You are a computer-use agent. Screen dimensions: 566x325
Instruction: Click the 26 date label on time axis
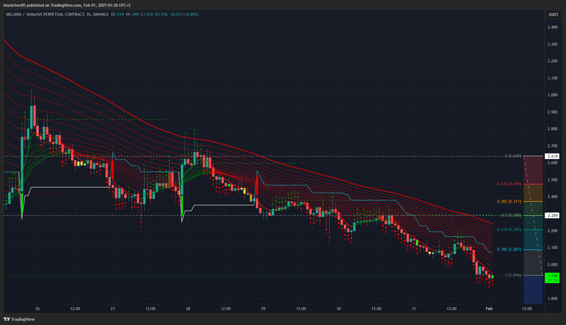click(x=37, y=309)
